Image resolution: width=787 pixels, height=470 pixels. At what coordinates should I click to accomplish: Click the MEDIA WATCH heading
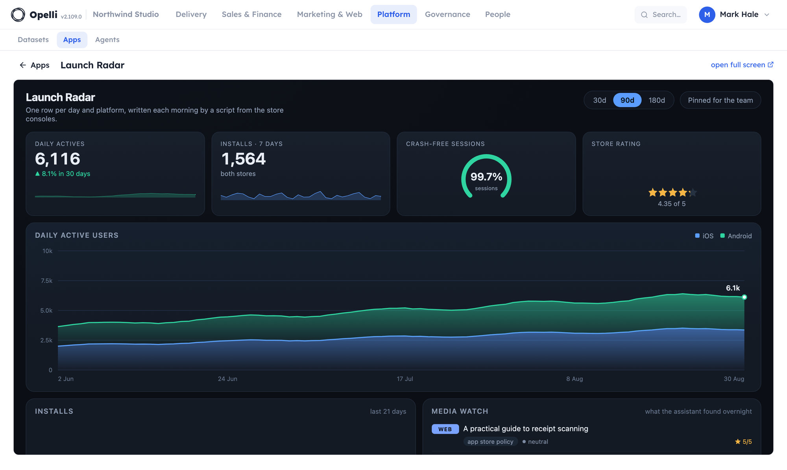coord(460,411)
